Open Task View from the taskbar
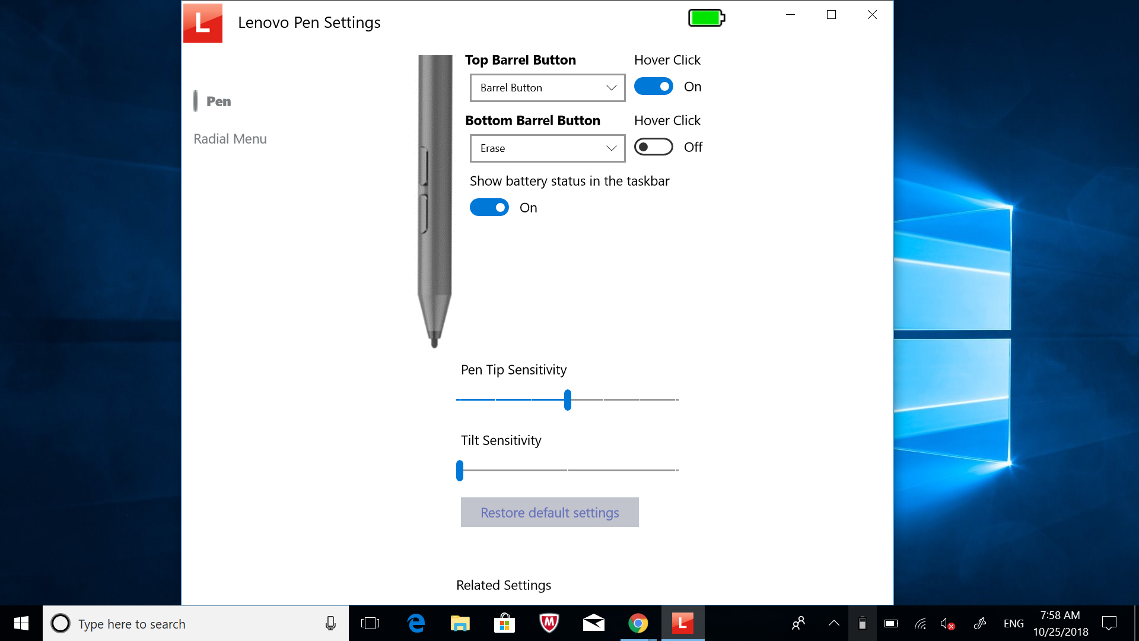 click(370, 623)
